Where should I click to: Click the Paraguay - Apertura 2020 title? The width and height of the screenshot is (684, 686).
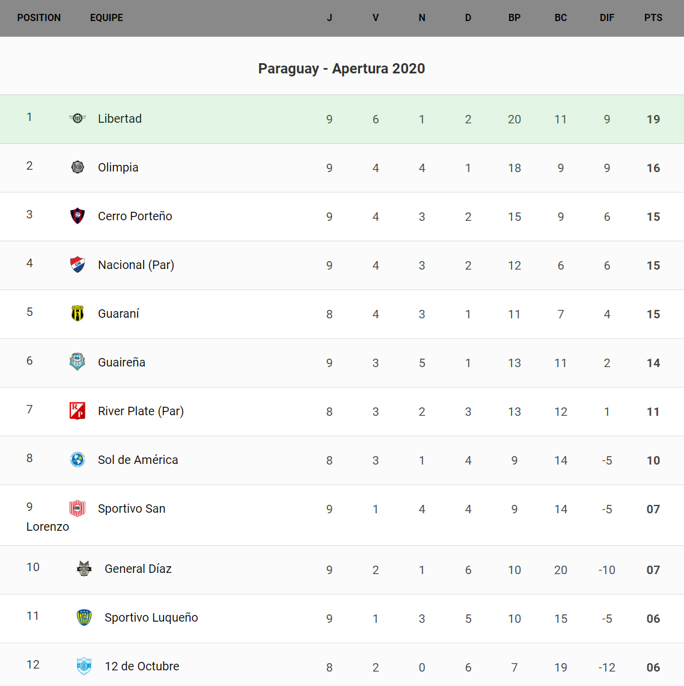[341, 69]
